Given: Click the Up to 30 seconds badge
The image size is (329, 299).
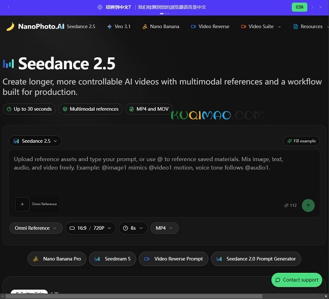Looking at the screenshot, I should 29,109.
